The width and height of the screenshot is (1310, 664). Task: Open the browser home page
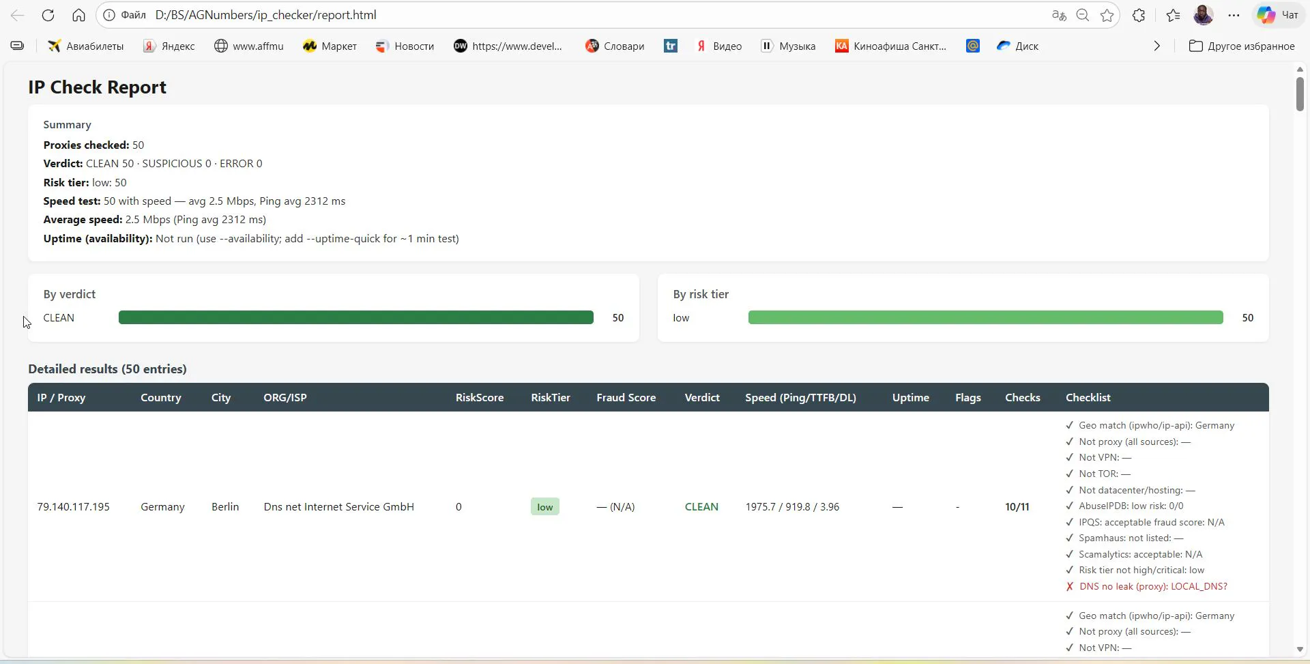tap(78, 15)
